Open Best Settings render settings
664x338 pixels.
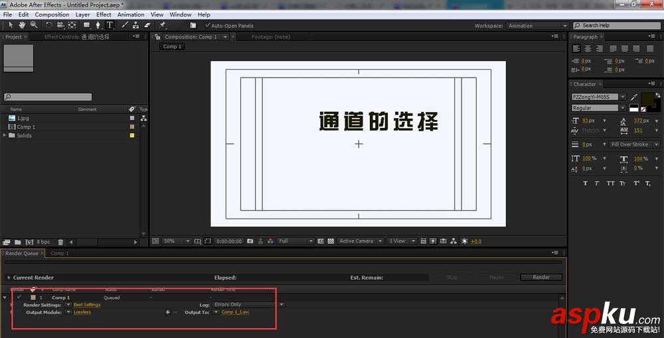tap(87, 304)
